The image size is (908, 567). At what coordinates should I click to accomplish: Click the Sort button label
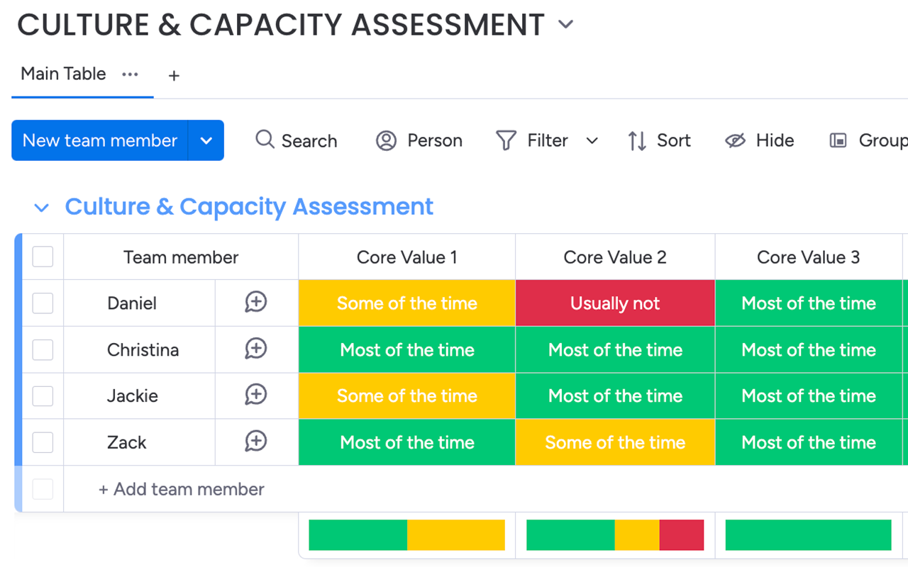click(674, 140)
